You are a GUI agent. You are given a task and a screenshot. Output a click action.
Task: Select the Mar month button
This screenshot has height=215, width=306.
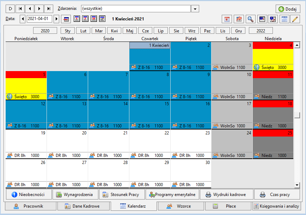(x=99, y=31)
